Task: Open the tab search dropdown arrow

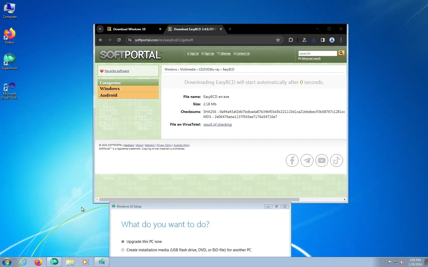Action: tap(100, 29)
